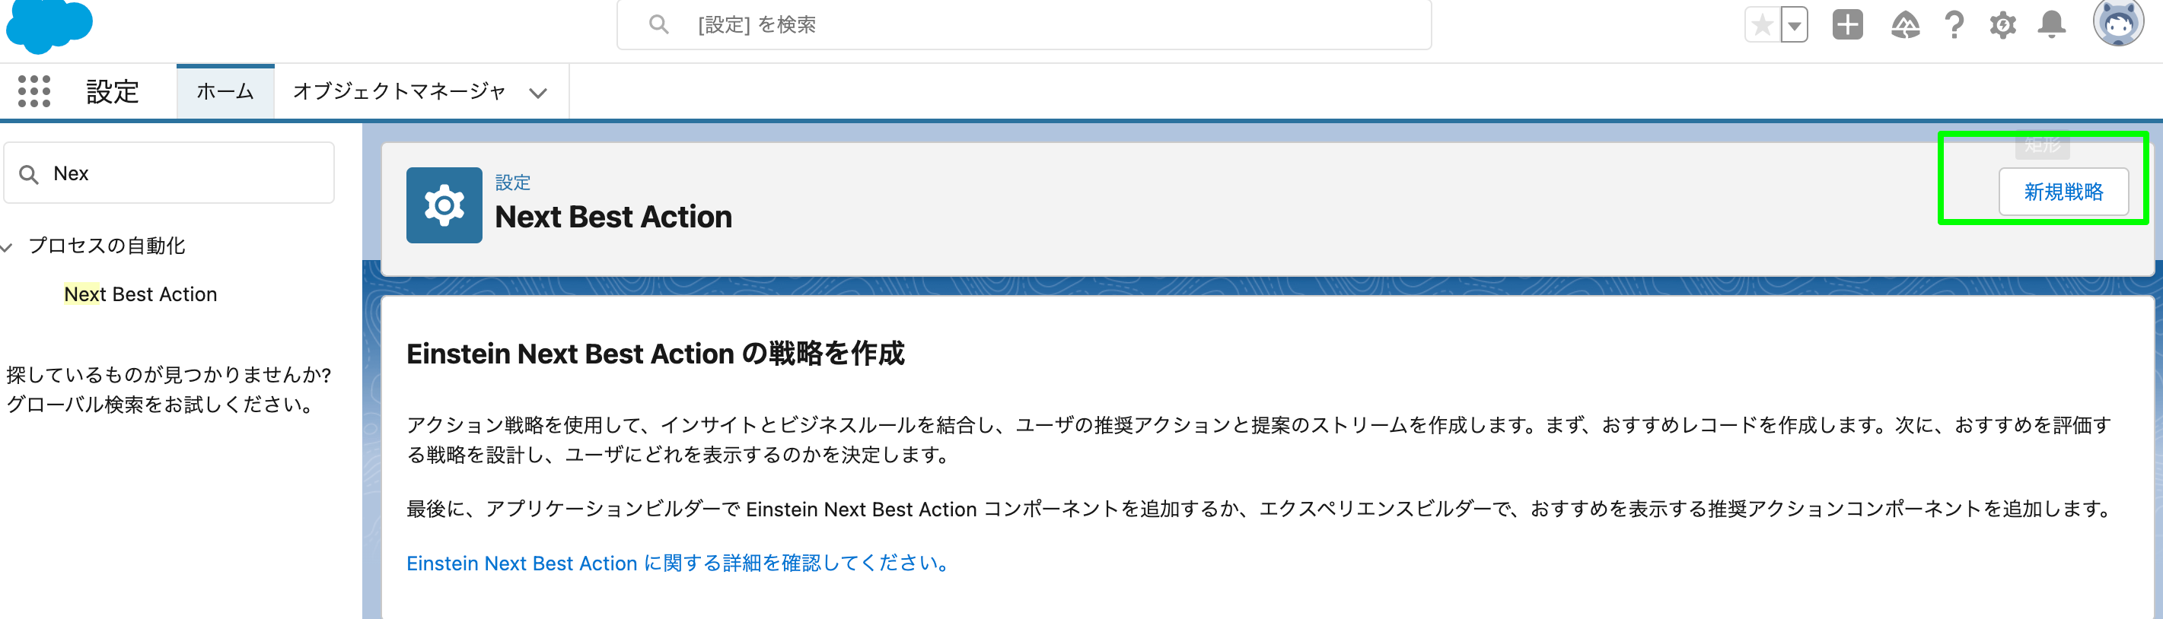Open the App Launcher waffle icon

click(x=33, y=91)
